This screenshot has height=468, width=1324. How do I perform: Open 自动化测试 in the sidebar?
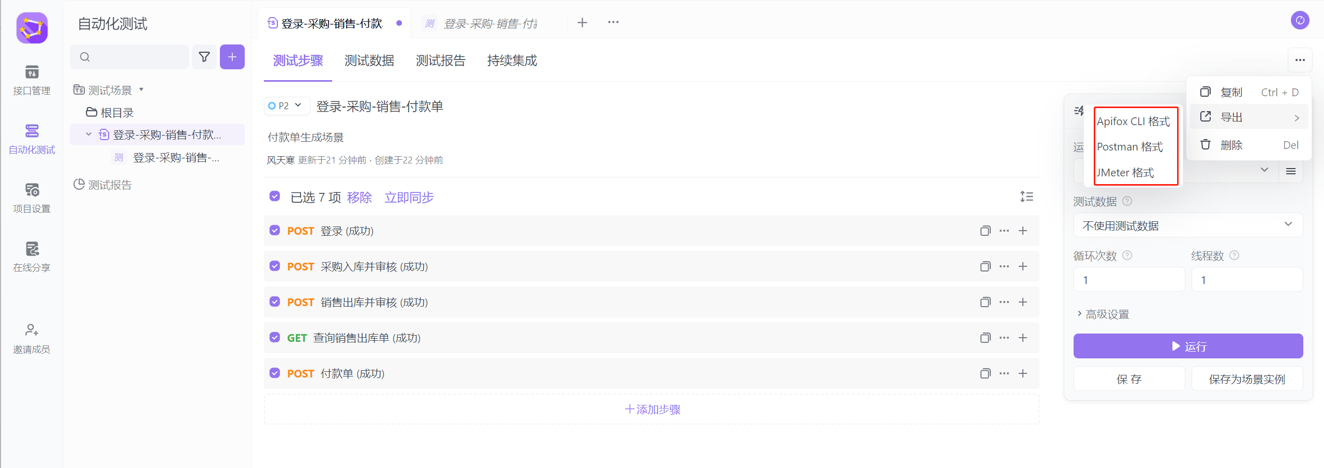tap(32, 140)
